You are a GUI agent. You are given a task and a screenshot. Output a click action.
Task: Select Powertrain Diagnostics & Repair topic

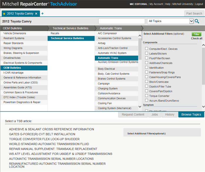coord(24,102)
